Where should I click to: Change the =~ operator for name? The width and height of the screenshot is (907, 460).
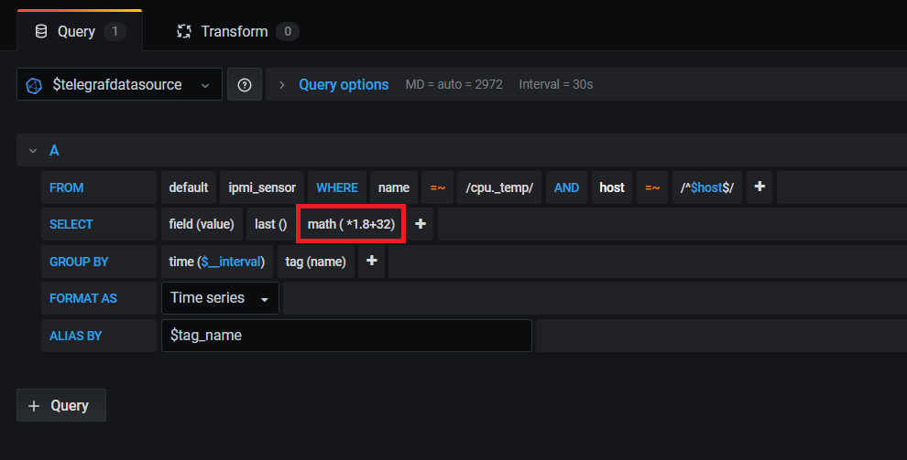(437, 187)
